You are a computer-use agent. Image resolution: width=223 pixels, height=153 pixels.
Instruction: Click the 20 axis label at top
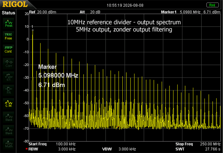pyautogui.click(x=27, y=14)
